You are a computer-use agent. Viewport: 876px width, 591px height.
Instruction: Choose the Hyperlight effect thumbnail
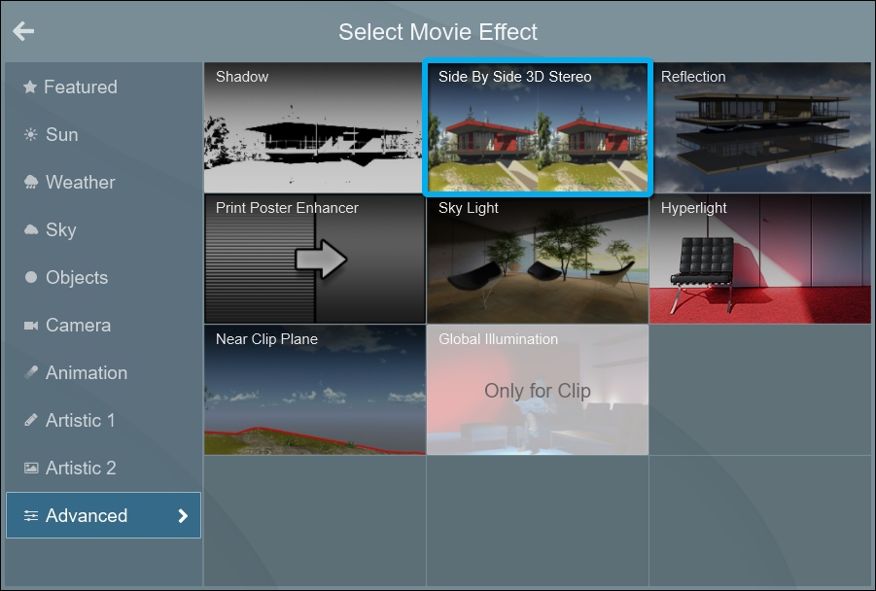760,260
